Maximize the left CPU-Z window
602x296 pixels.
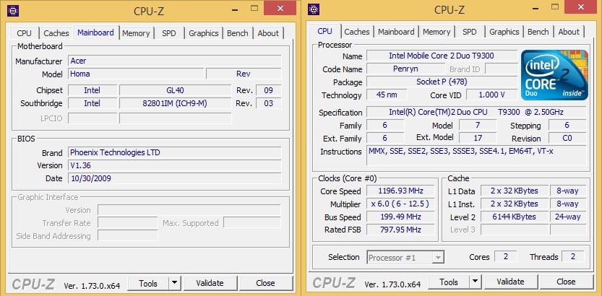click(x=254, y=8)
